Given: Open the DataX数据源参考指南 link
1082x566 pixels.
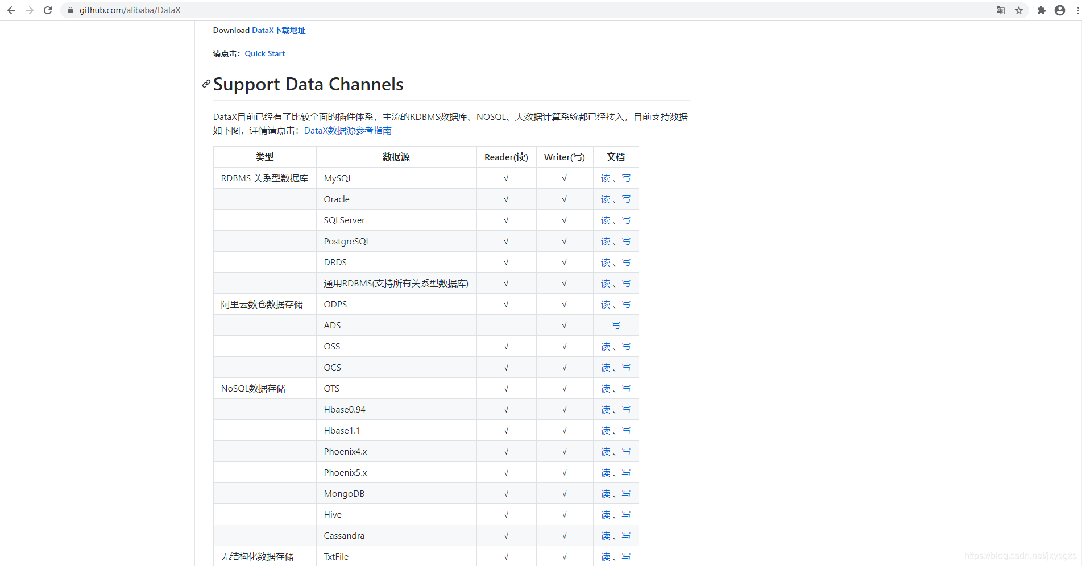Looking at the screenshot, I should click(x=348, y=131).
